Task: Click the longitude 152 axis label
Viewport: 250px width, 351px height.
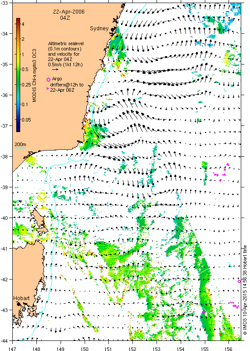Action: click(x=132, y=348)
